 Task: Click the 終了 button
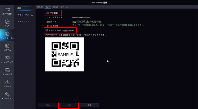[x=89, y=105]
